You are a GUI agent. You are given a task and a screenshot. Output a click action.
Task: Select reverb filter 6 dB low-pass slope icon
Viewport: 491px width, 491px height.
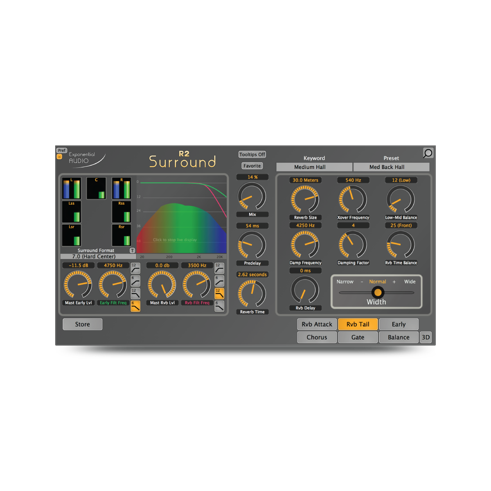(x=219, y=306)
